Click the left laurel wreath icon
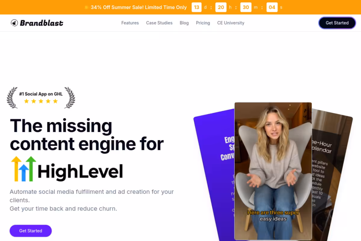This screenshot has height=241, width=361. point(12,98)
